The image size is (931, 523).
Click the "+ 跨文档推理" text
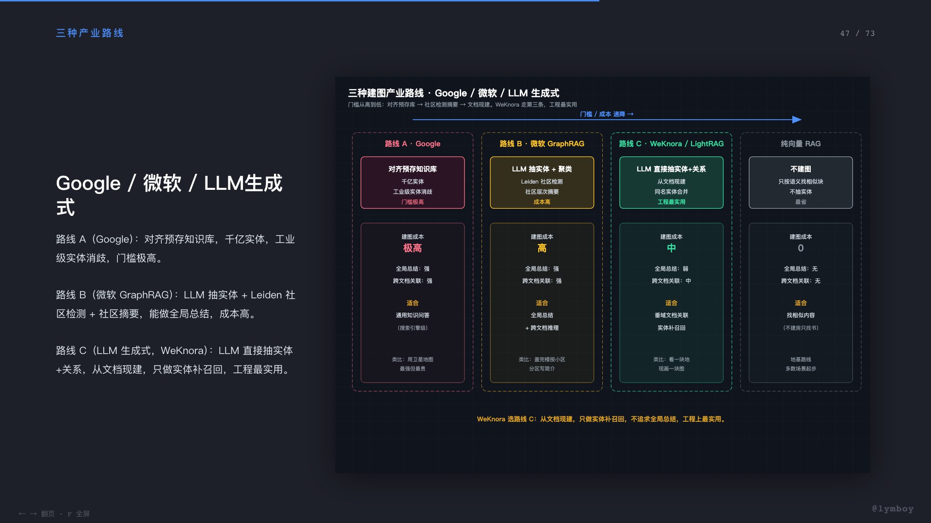pos(542,328)
